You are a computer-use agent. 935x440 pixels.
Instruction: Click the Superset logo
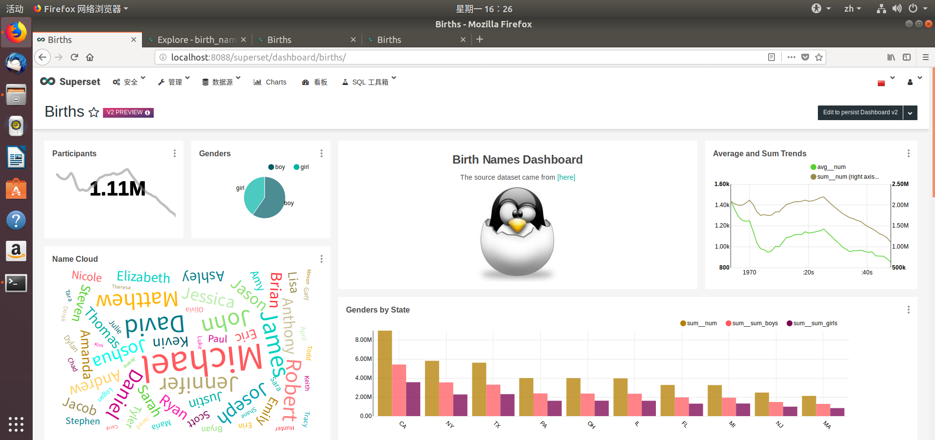(x=70, y=82)
